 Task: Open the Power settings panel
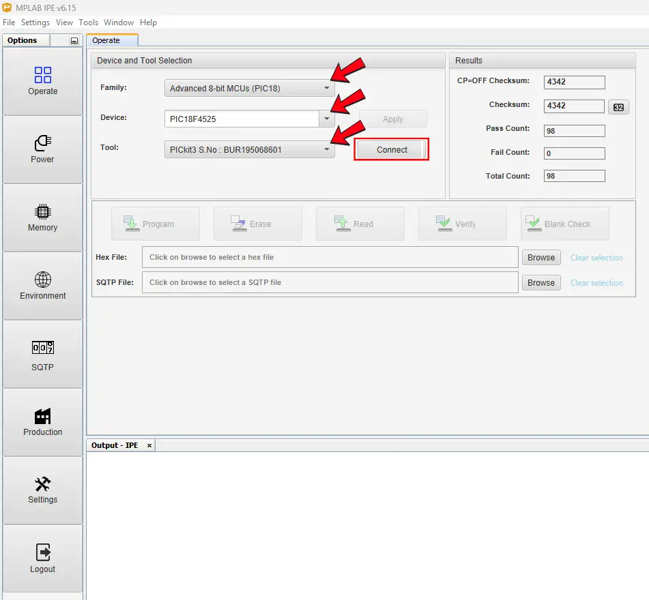coord(42,149)
